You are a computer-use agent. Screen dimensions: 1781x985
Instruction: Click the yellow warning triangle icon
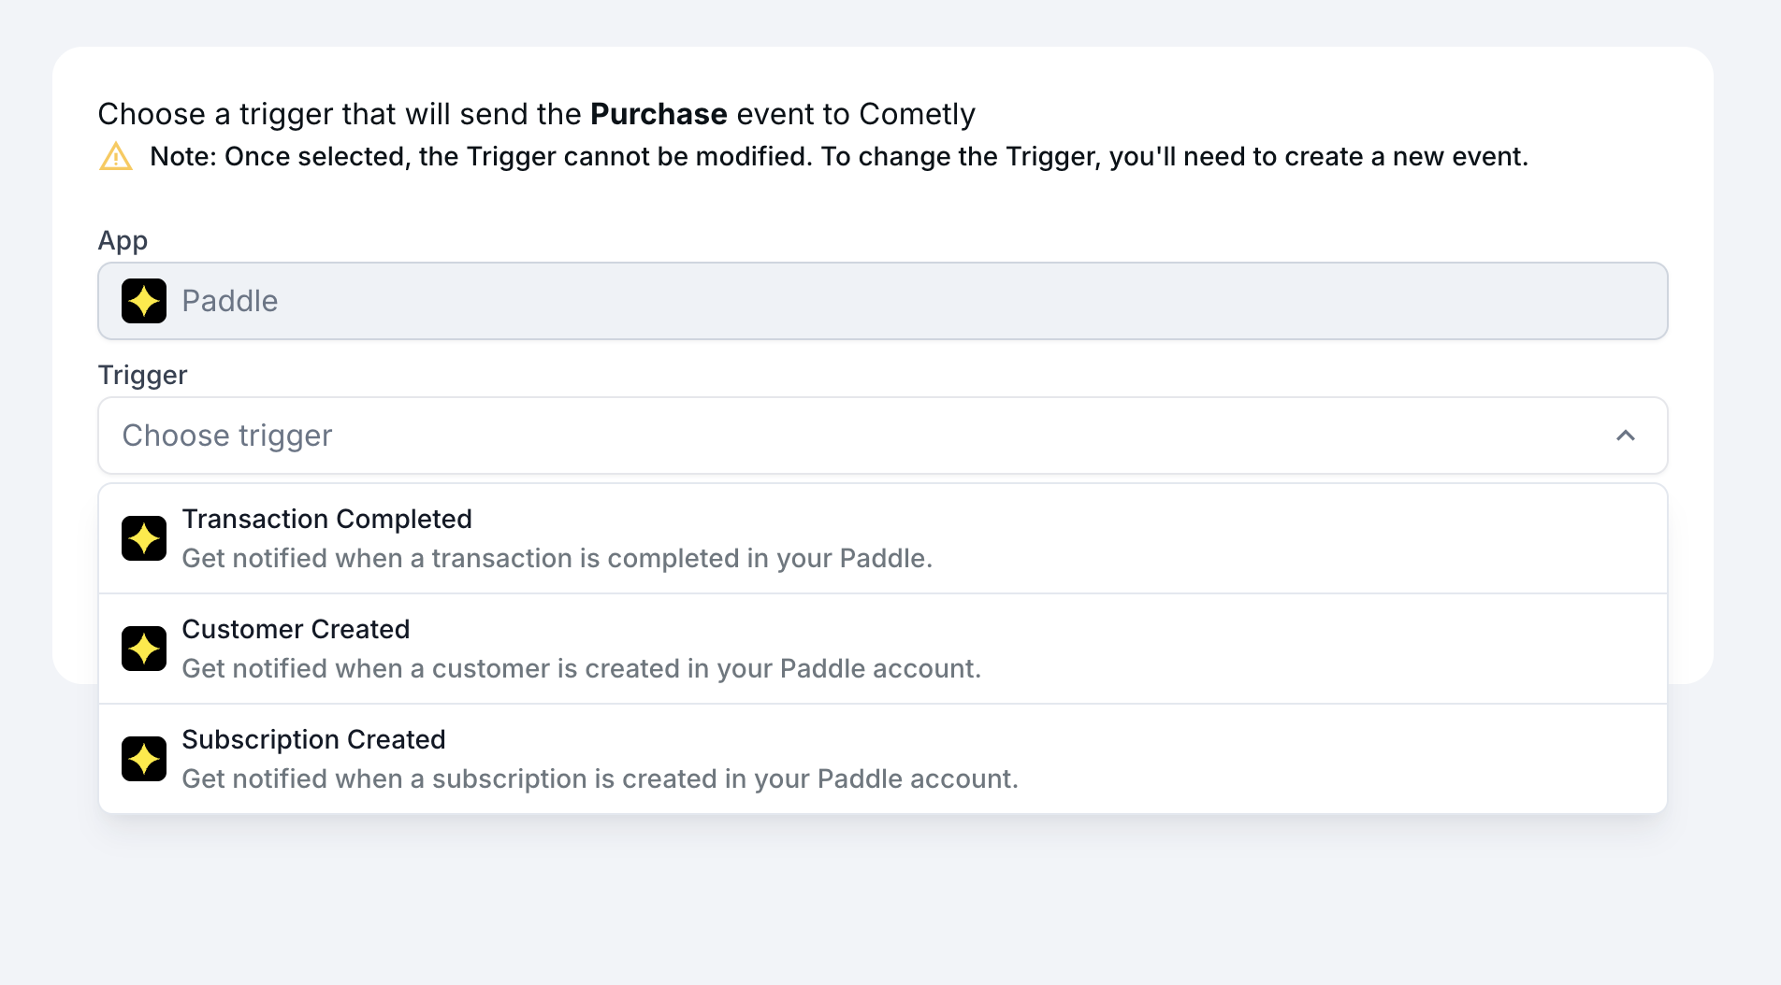point(116,157)
